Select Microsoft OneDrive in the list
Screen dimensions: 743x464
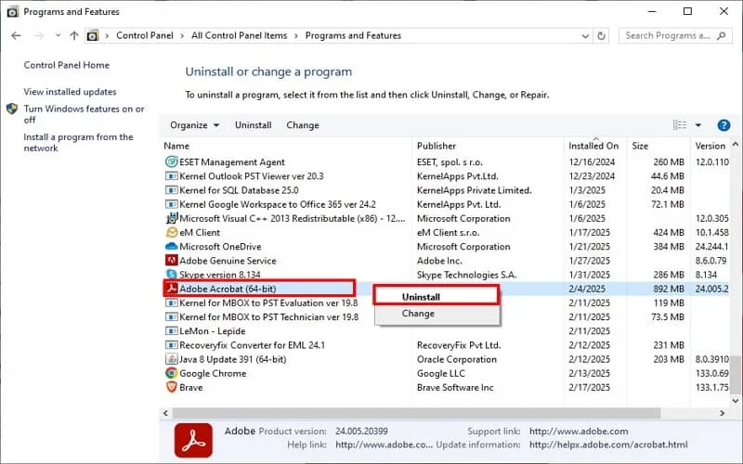pos(220,246)
